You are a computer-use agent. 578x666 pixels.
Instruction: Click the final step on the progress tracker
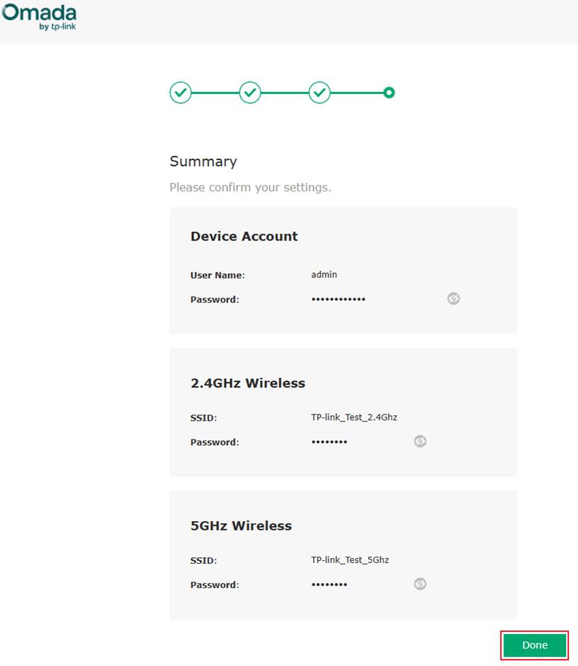[389, 93]
